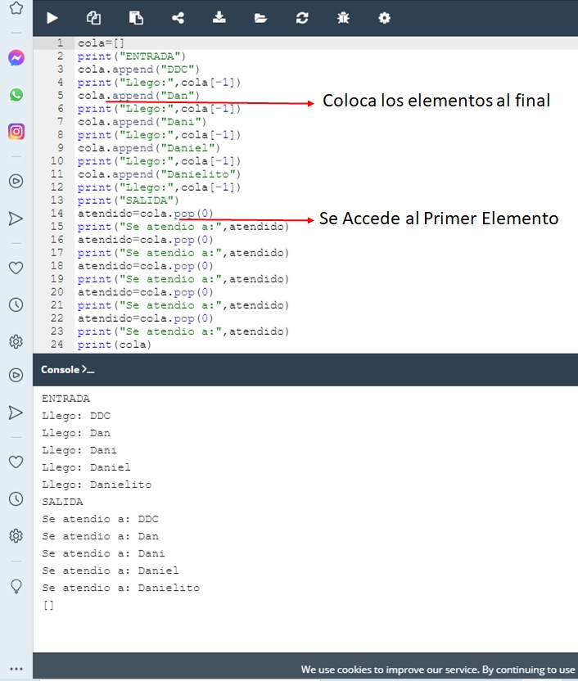578x681 pixels.
Task: Open WhatsApp from the browser sidebar
Action: [x=16, y=95]
